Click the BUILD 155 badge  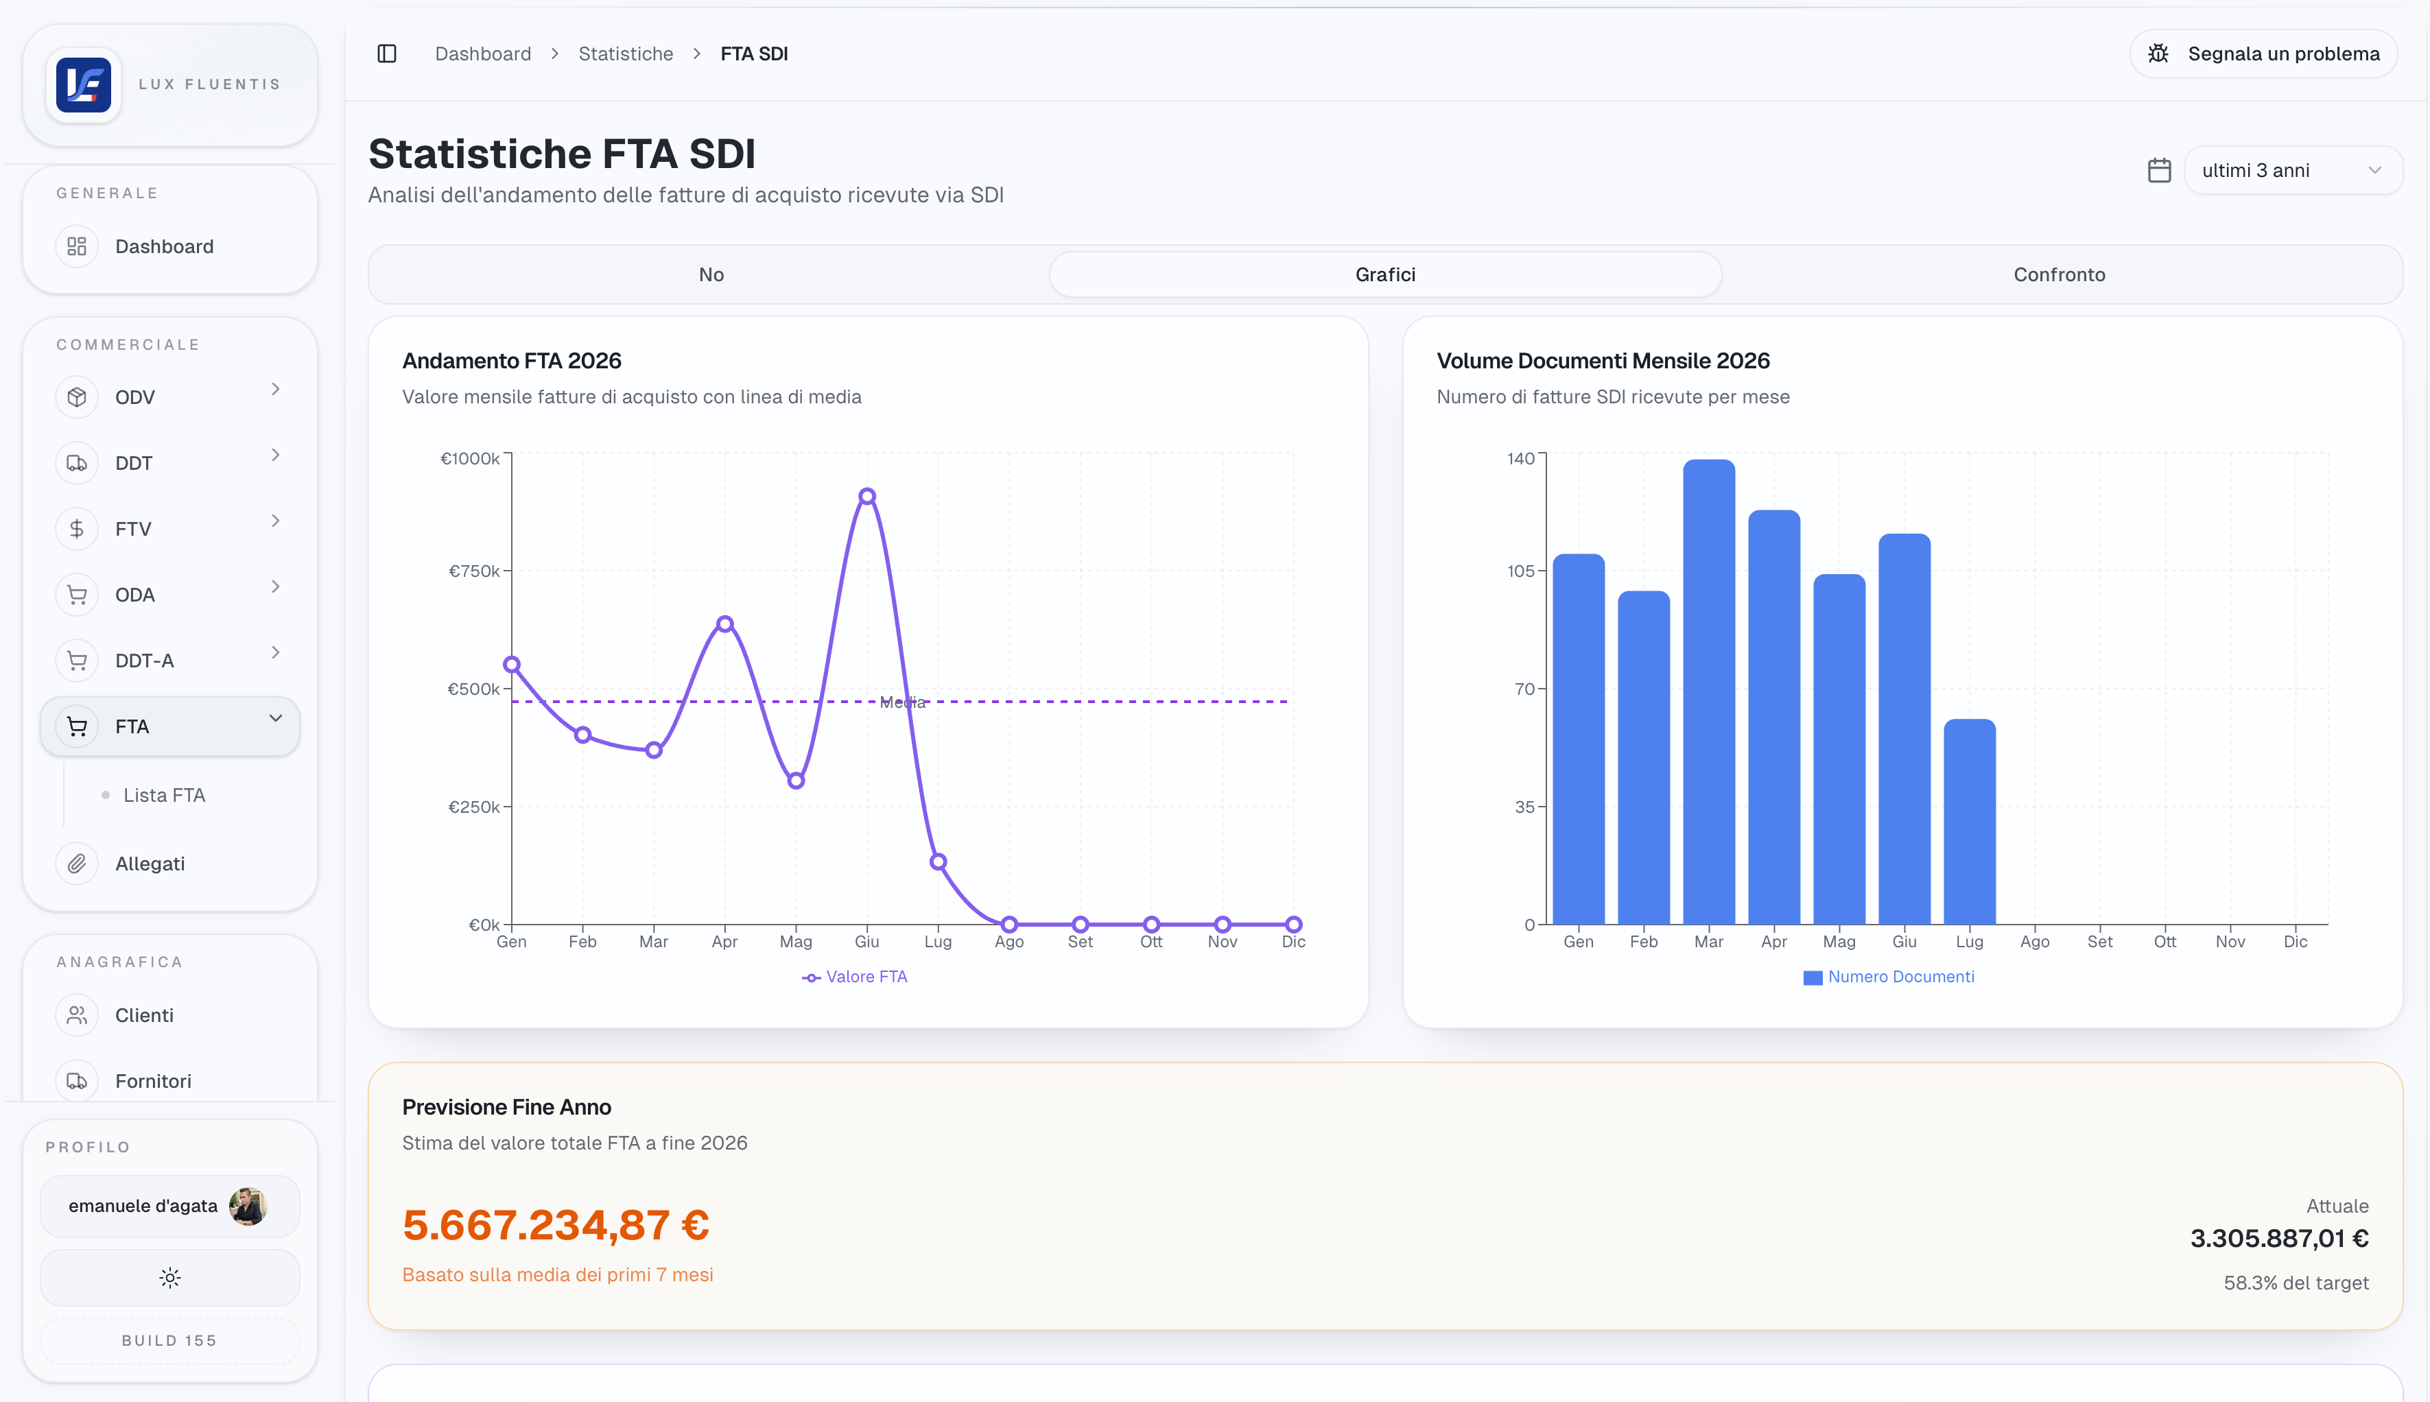click(169, 1340)
